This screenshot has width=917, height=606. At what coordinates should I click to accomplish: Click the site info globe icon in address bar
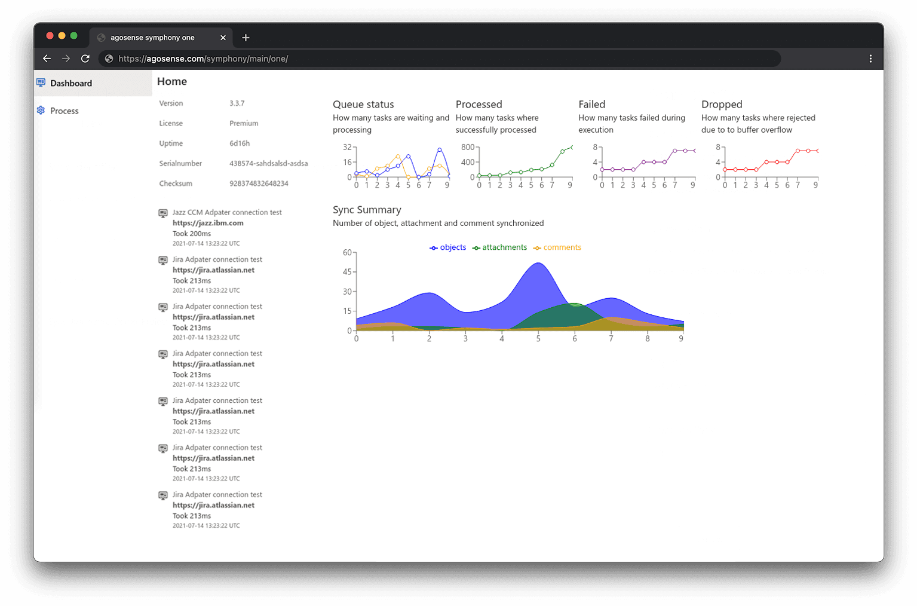click(109, 59)
